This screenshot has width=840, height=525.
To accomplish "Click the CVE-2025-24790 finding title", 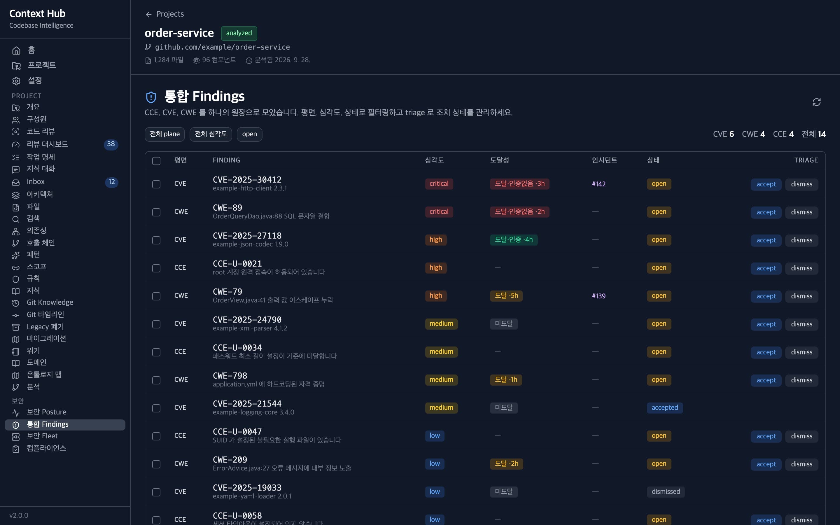I will point(247,319).
